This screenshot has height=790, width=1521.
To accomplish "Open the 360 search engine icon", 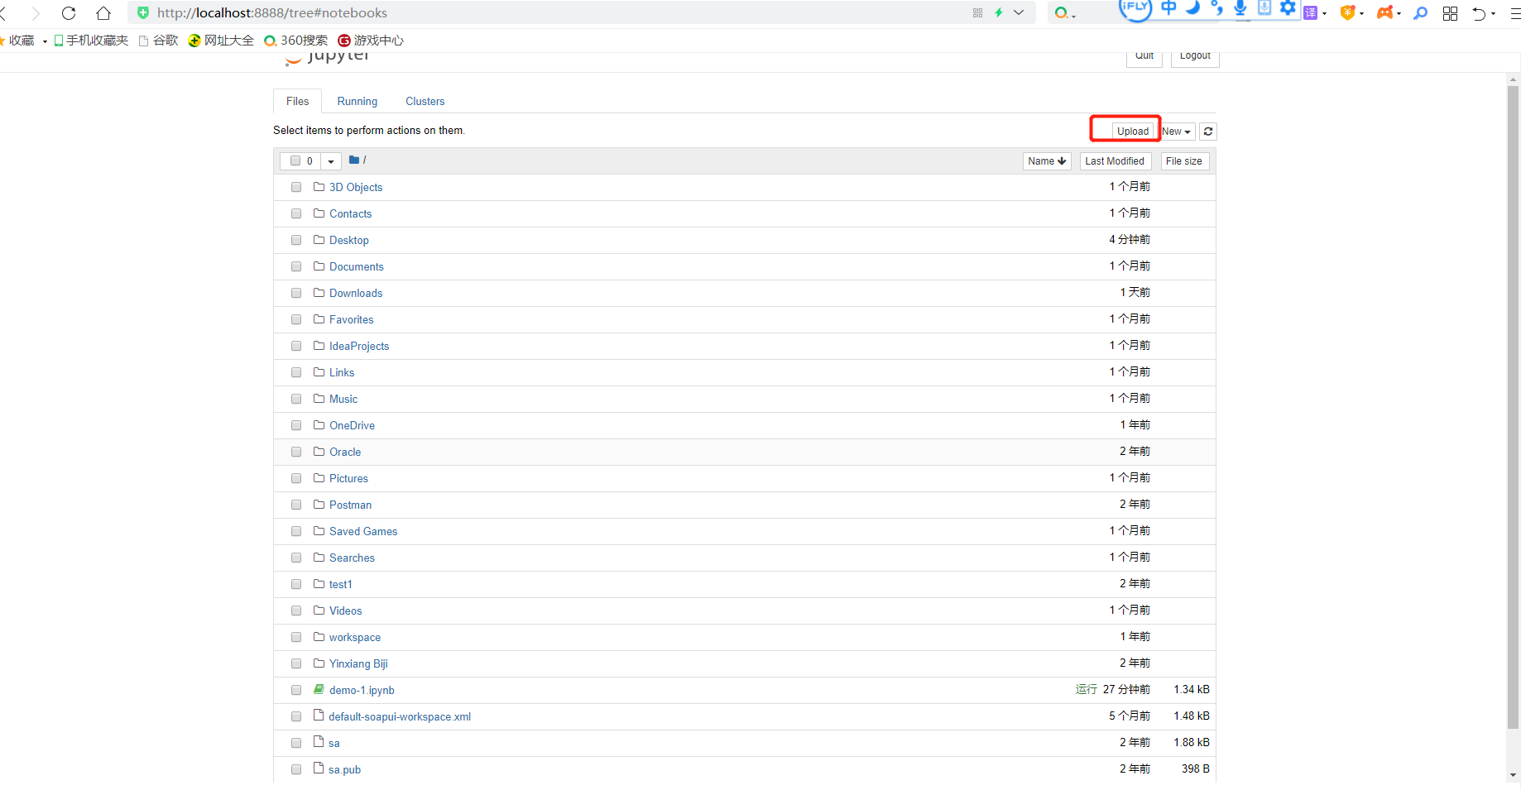I will click(1061, 13).
